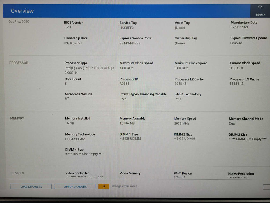Click the MEMORY section label
This screenshot has height=203, width=270.
pos(17,118)
